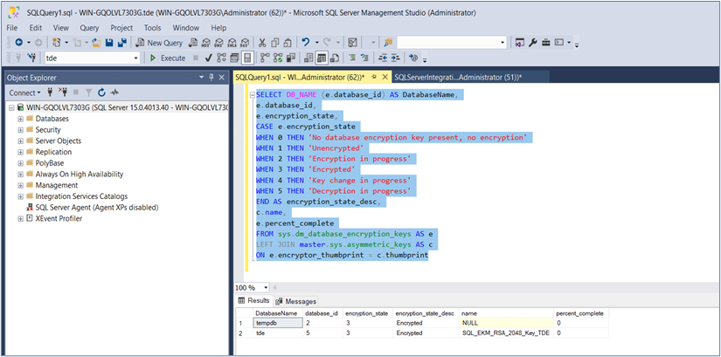Expand the Integration Services Catalogs folder
Screen dimensions: 721x357
20,196
